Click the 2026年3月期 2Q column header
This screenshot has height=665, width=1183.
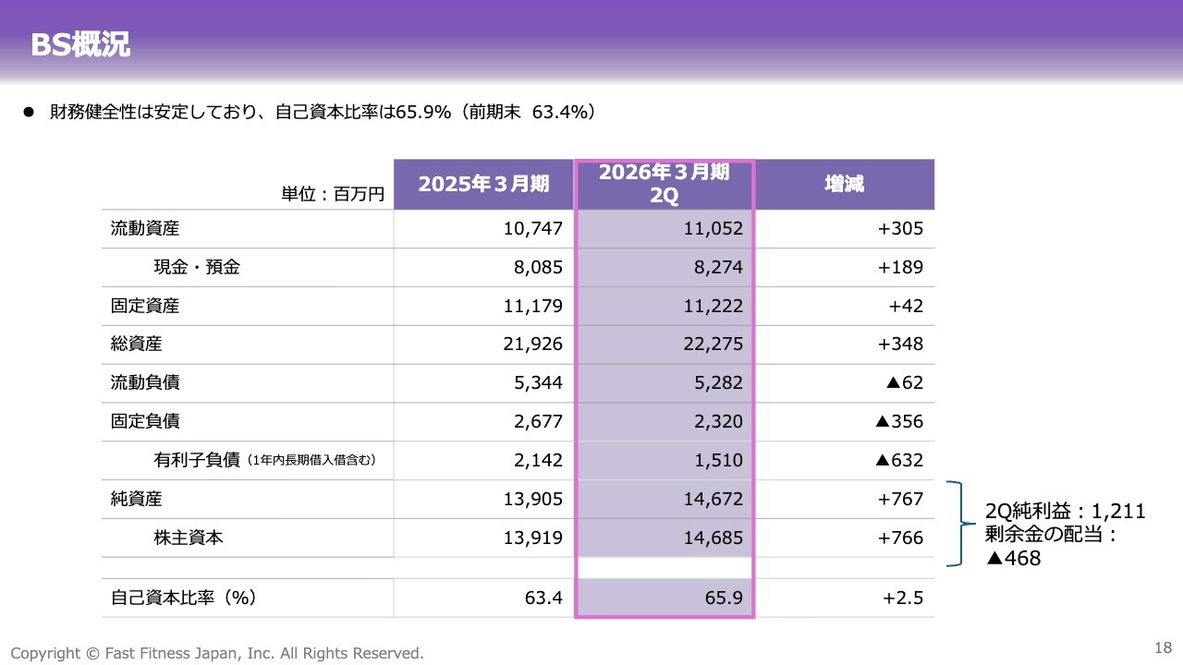(665, 184)
